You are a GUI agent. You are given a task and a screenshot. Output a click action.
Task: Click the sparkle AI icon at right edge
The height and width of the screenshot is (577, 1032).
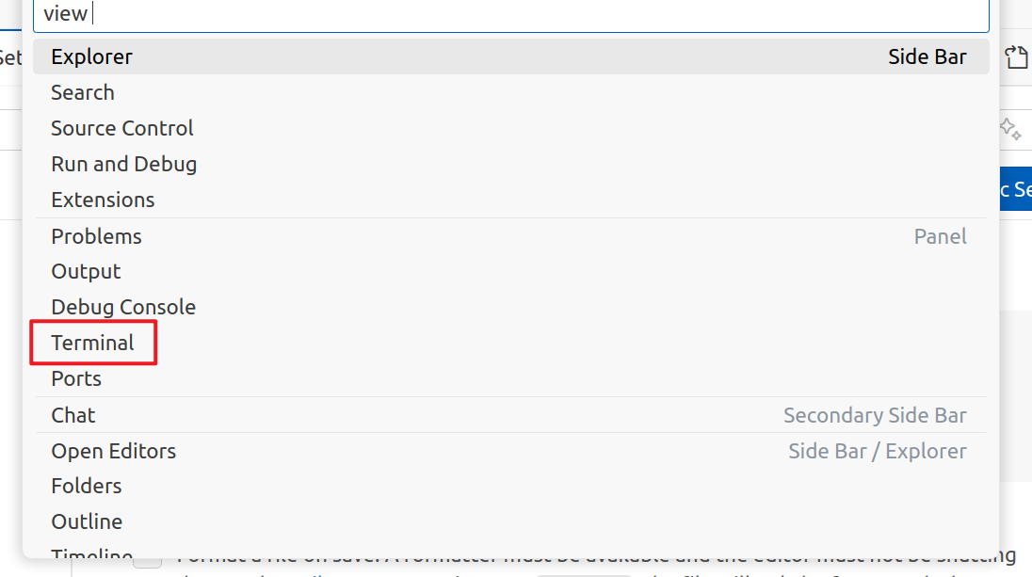(1010, 128)
